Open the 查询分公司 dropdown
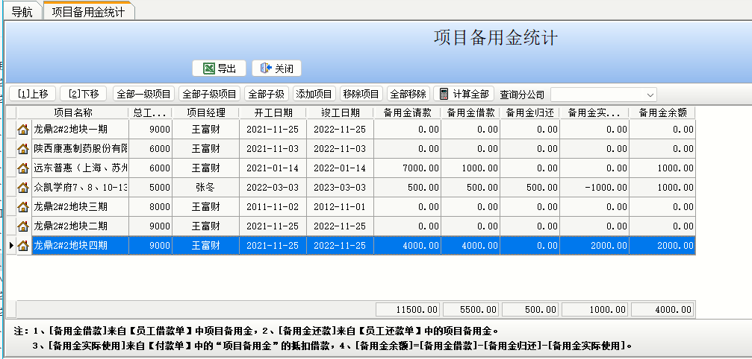Viewport: 752px width, 359px height. pos(650,95)
